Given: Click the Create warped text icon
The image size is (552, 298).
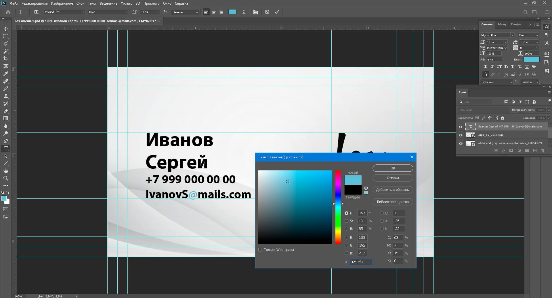Looking at the screenshot, I should click(244, 12).
